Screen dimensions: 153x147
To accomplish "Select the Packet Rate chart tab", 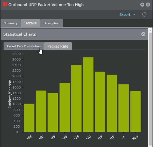I will (x=58, y=46).
